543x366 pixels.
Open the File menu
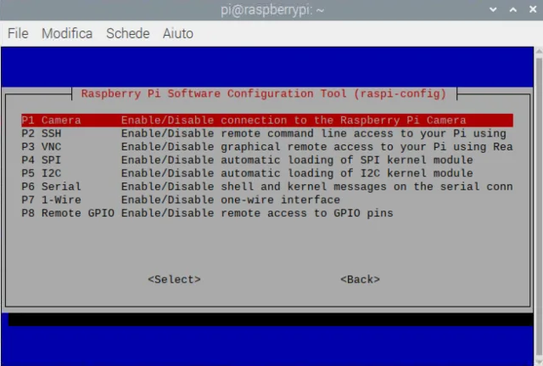coord(18,34)
